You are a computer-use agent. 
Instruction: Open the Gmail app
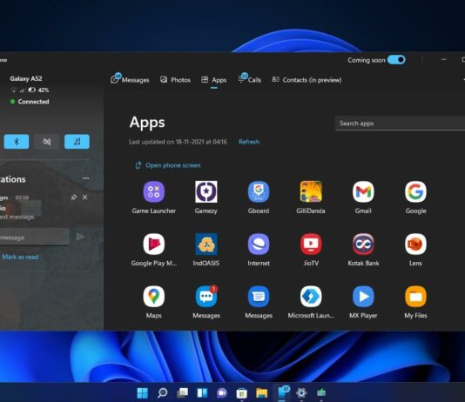pos(363,191)
